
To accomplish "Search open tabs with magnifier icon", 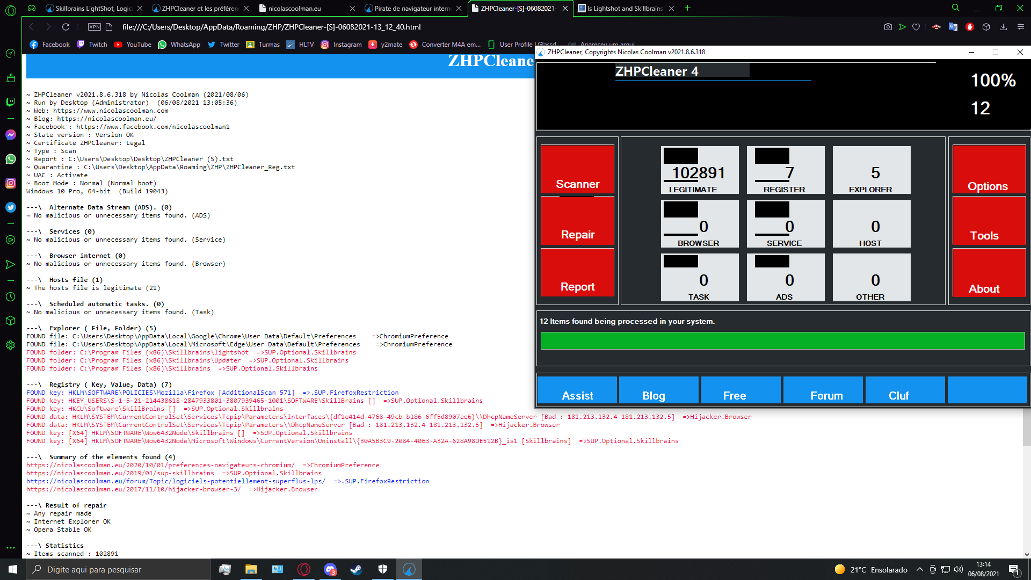I will coord(956,8).
